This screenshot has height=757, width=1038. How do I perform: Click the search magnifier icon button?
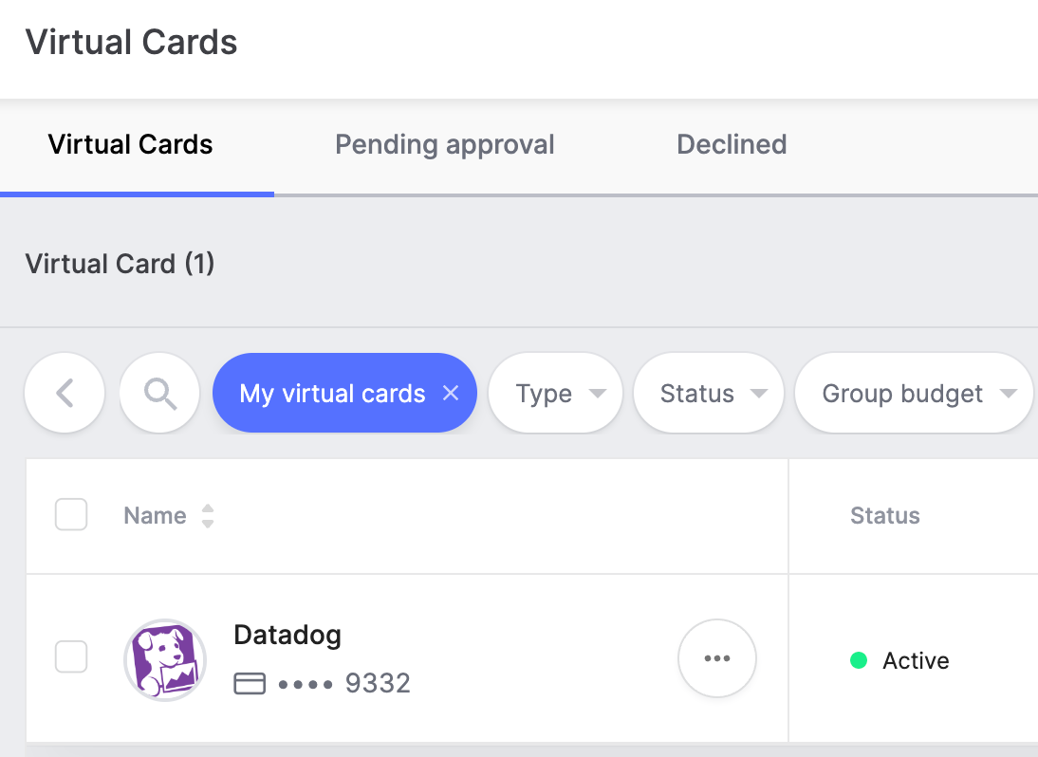[x=159, y=393]
